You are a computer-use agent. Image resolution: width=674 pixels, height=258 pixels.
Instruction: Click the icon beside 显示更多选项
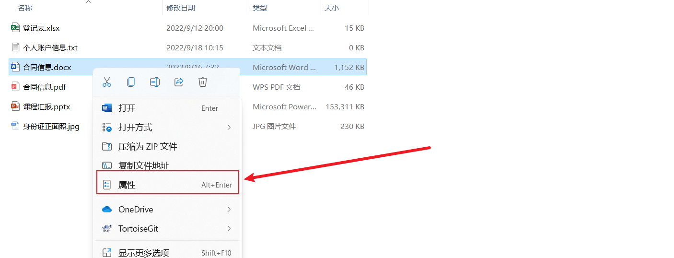107,253
